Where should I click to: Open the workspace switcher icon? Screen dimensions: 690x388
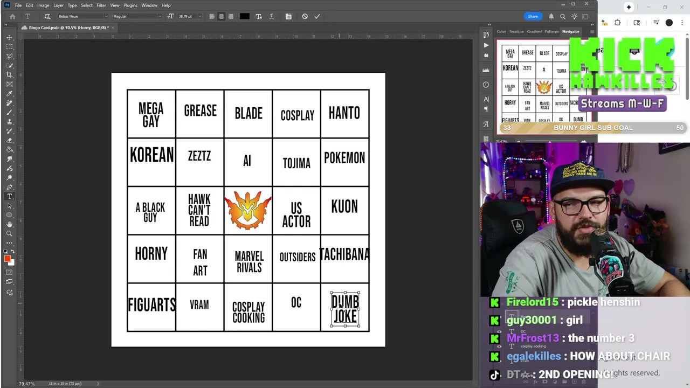point(586,16)
